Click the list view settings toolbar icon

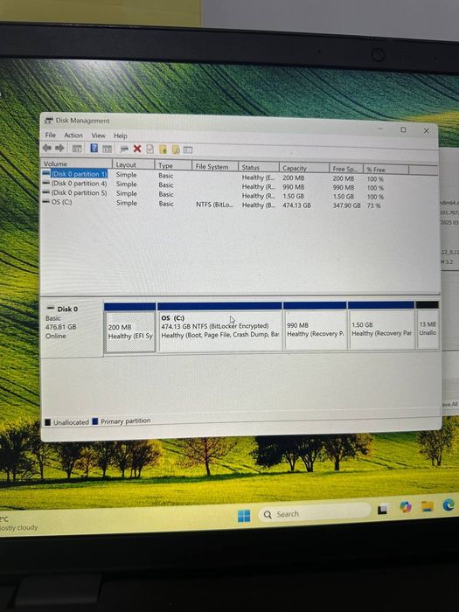[x=188, y=150]
